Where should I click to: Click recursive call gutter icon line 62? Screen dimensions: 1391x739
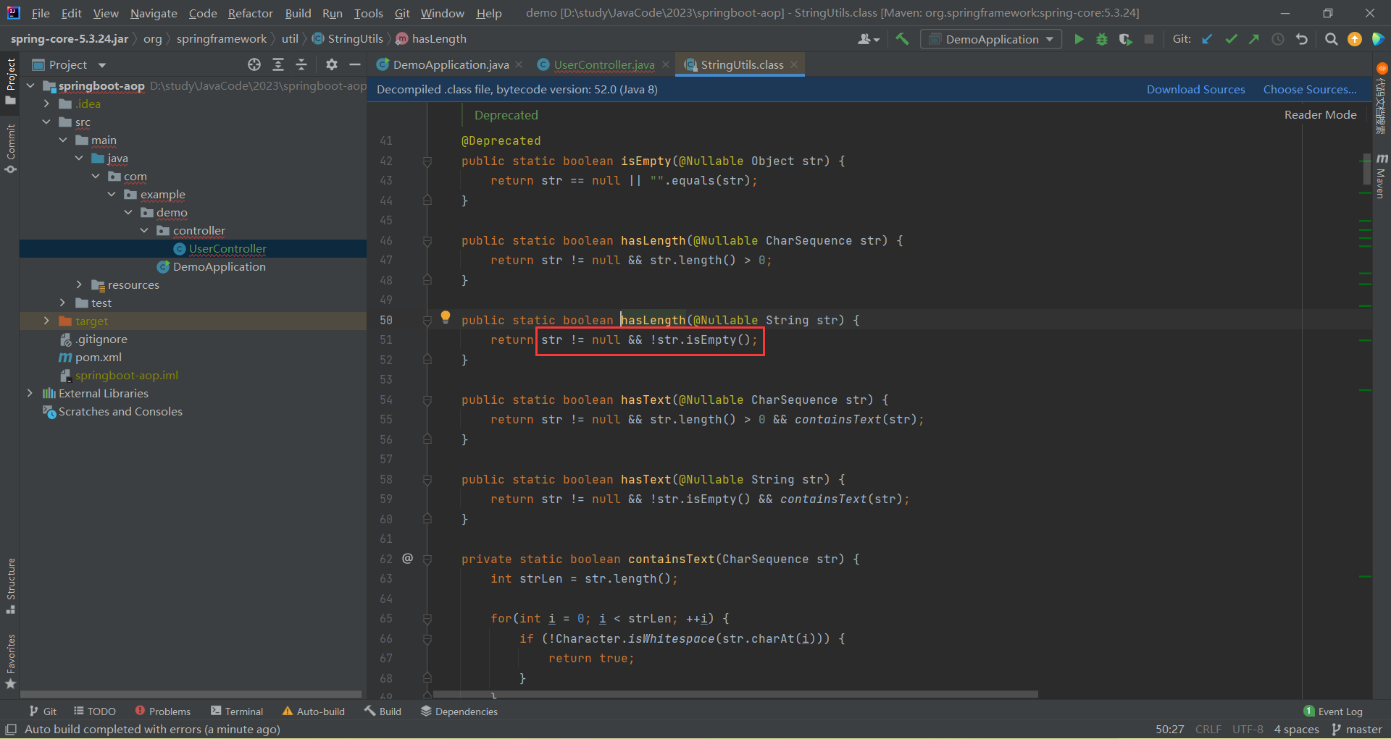[x=408, y=558]
